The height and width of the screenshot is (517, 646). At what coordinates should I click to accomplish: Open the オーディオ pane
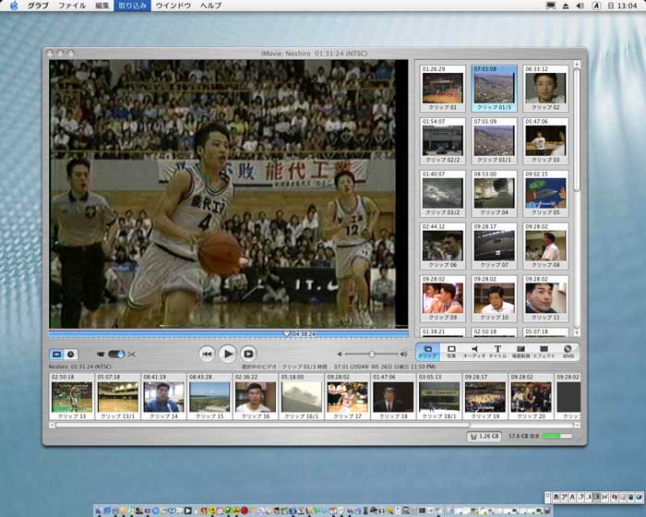tap(474, 352)
